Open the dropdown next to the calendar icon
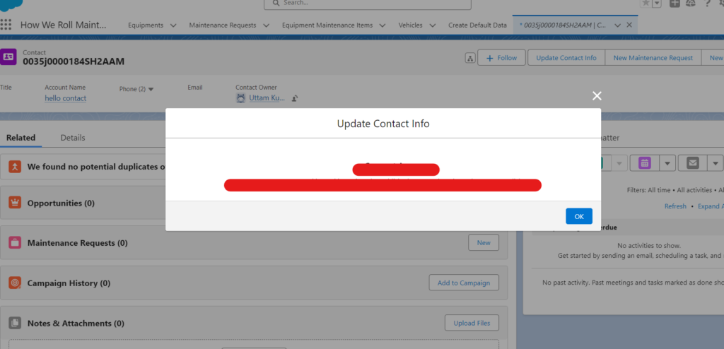Image resolution: width=724 pixels, height=349 pixels. [x=667, y=162]
